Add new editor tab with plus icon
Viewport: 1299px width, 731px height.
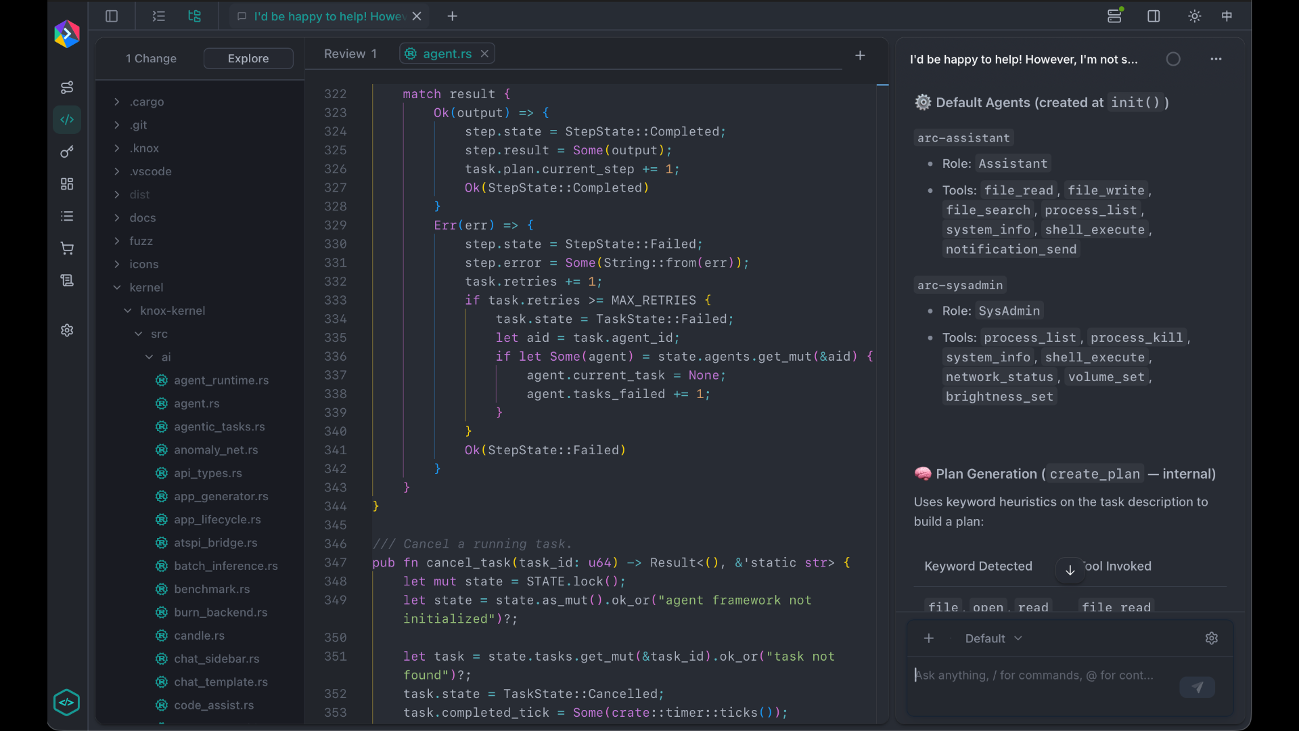[x=860, y=56]
